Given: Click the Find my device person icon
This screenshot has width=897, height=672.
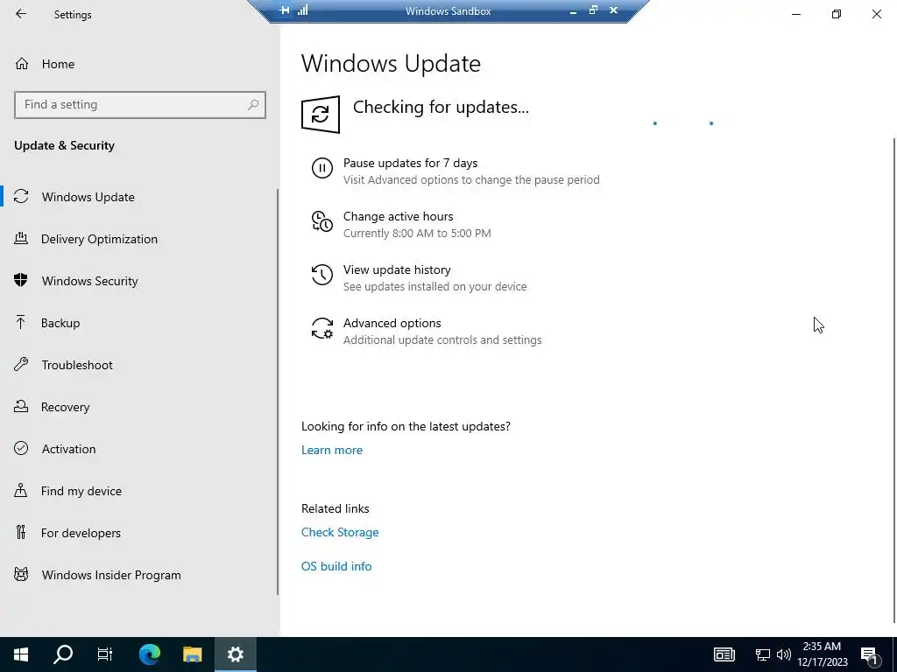Looking at the screenshot, I should [x=21, y=490].
